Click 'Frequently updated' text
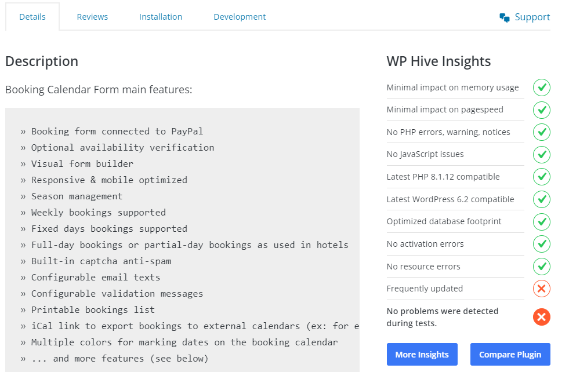 (425, 289)
